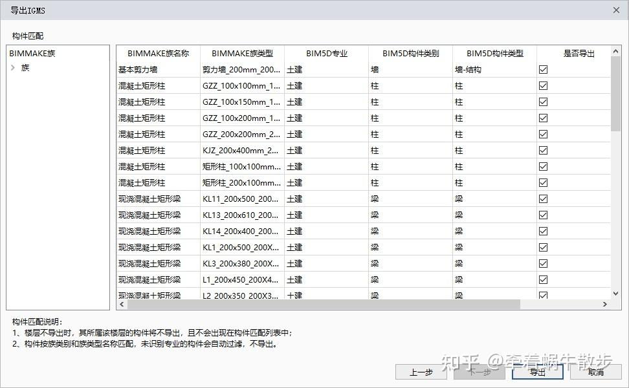629x388 pixels.
Task: Uncheck export for 基本剪力墙 row
Action: (544, 69)
